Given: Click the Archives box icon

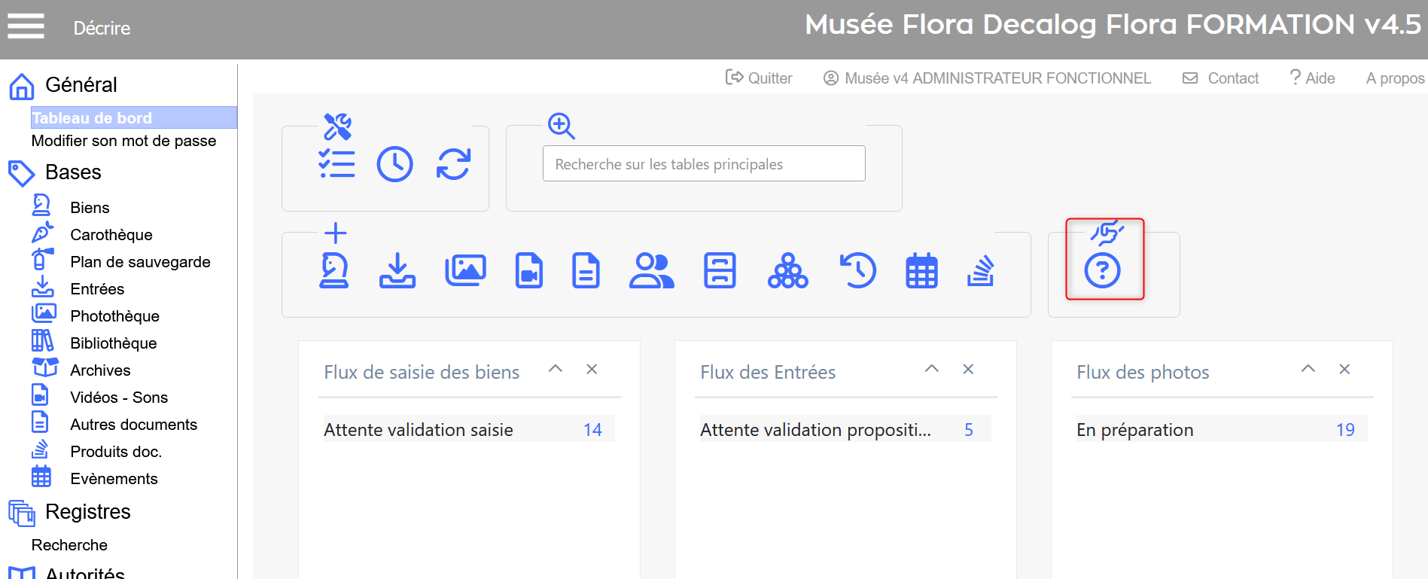Looking at the screenshot, I should click(45, 367).
